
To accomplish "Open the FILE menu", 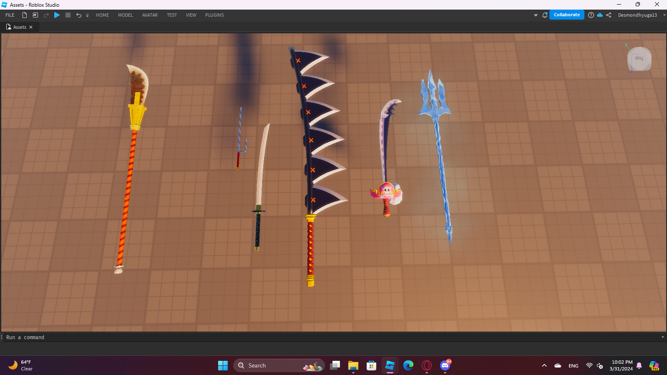I will (x=10, y=15).
